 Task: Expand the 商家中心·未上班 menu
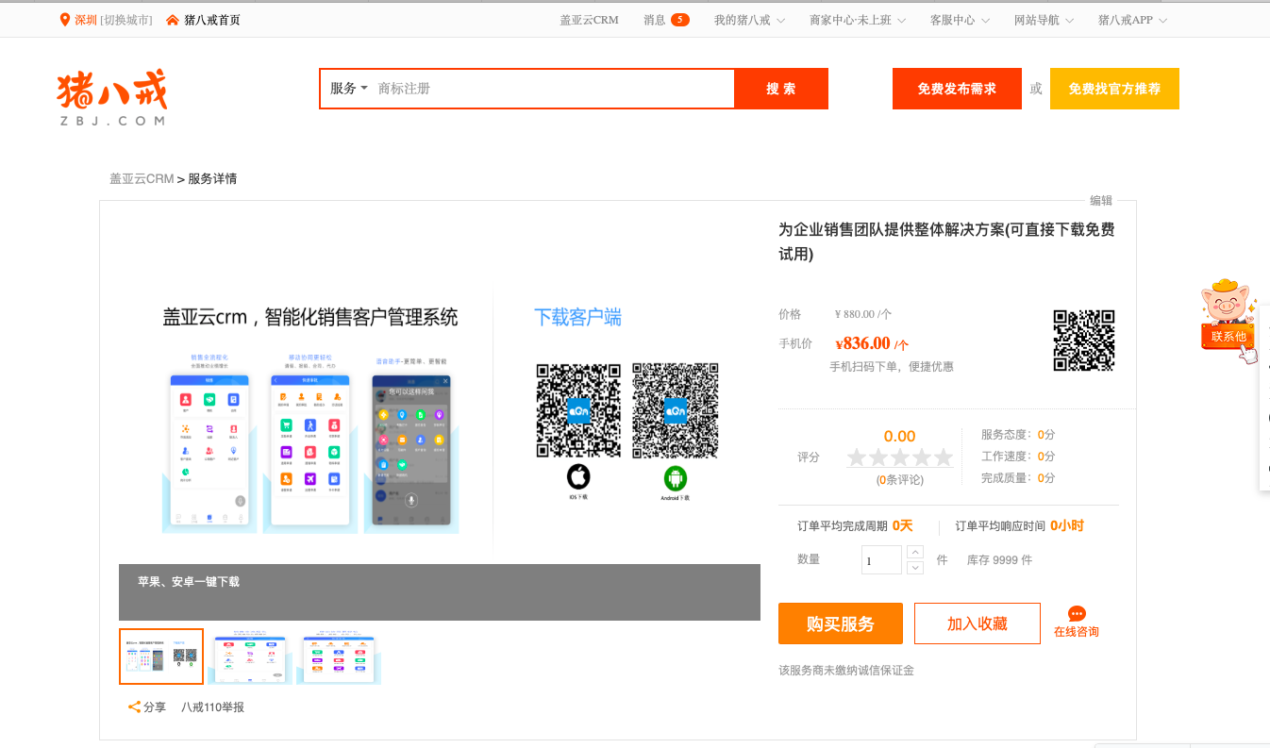858,20
